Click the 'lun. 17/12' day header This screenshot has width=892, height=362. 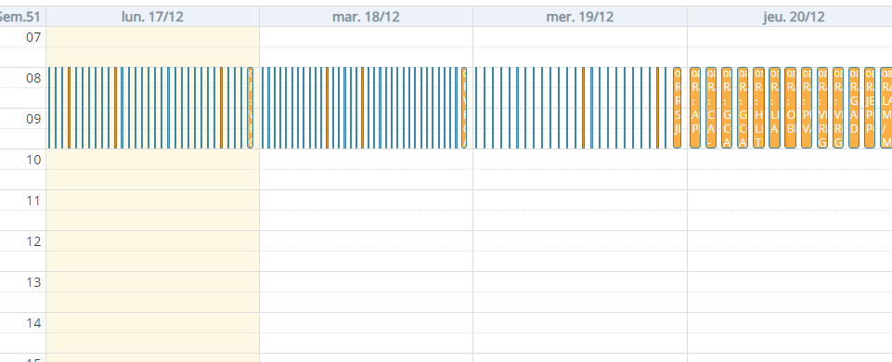point(152,17)
